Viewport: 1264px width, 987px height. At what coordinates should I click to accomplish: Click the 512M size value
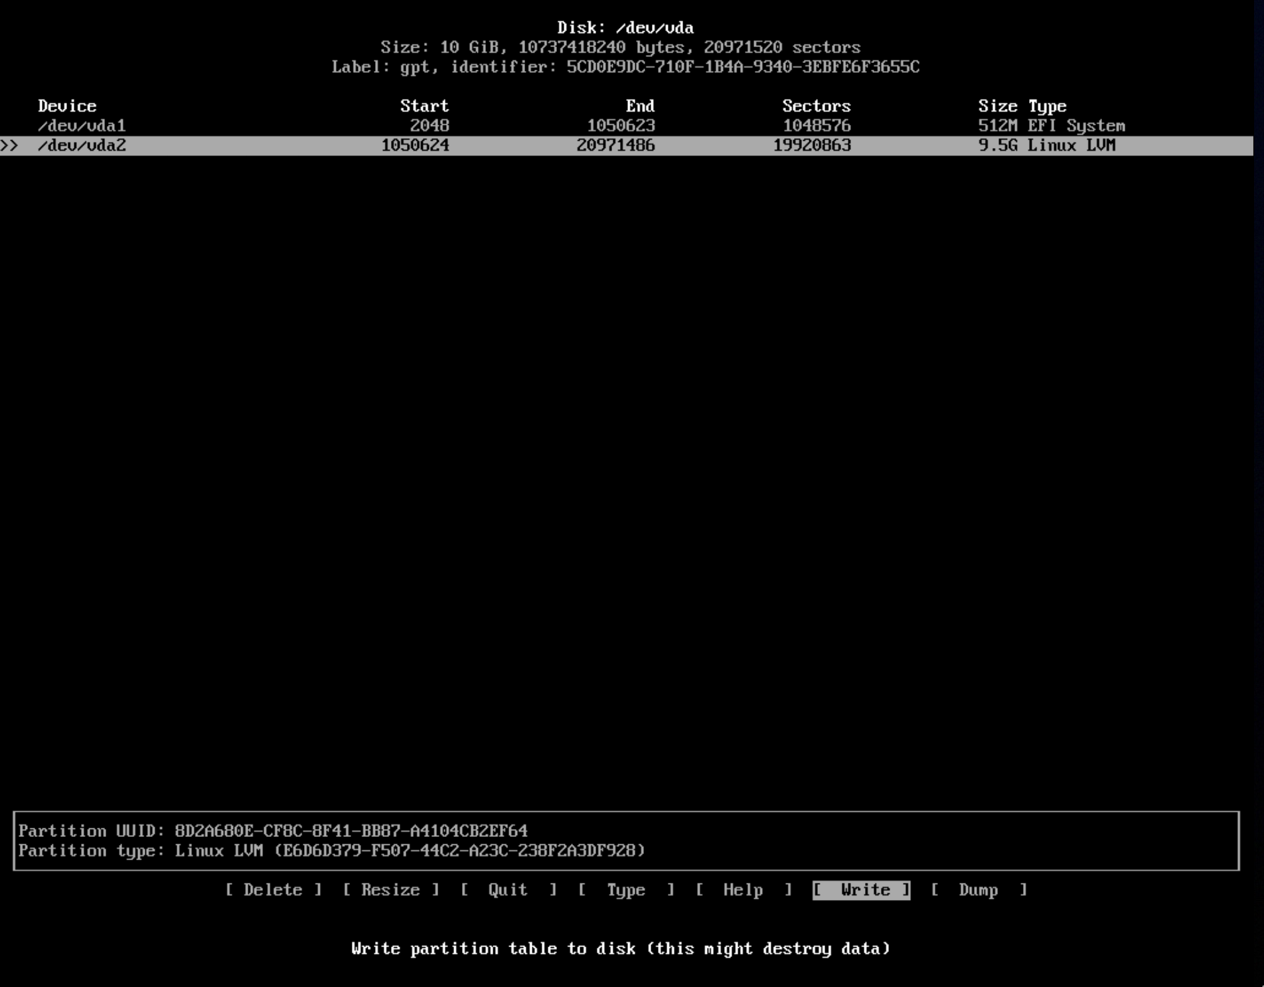click(997, 125)
